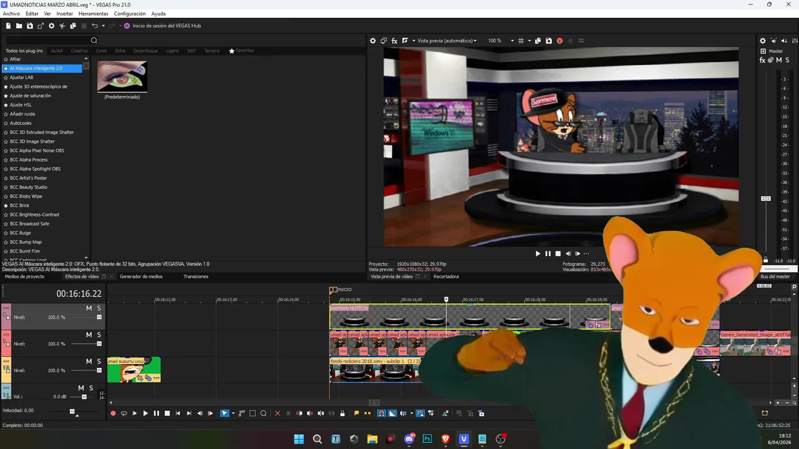The height and width of the screenshot is (449, 799).
Task: Mute the Master bus with M button
Action: (779, 60)
